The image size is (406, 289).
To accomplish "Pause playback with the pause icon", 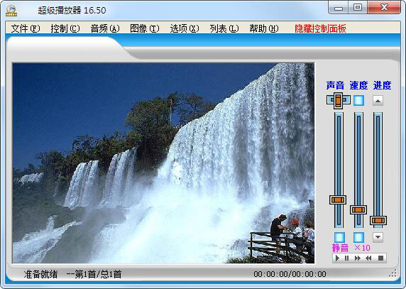I will [x=346, y=258].
